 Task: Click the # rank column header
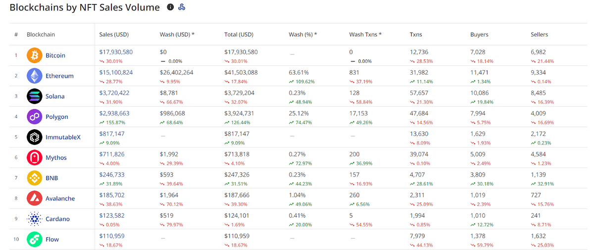coord(16,35)
